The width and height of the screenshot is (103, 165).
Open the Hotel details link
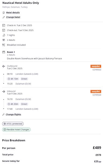click(13, 13)
